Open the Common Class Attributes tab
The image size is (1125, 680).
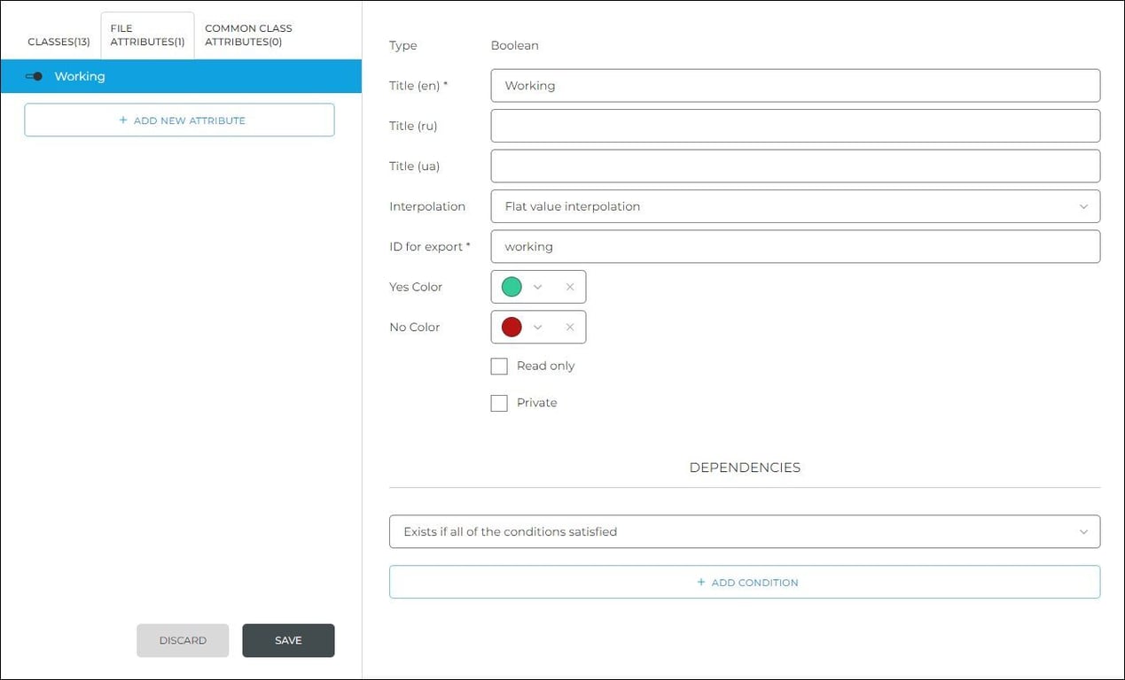pyautogui.click(x=248, y=35)
